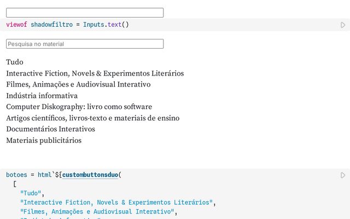
Task: Pick the 'Indústria informativa' category
Action: pyautogui.click(x=42, y=96)
